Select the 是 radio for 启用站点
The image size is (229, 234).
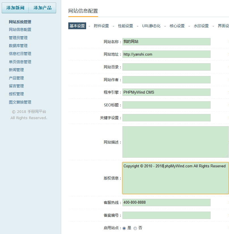pos(124,228)
